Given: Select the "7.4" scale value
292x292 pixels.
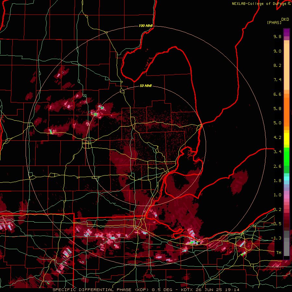Looking at the screenshot, I should point(277,80).
